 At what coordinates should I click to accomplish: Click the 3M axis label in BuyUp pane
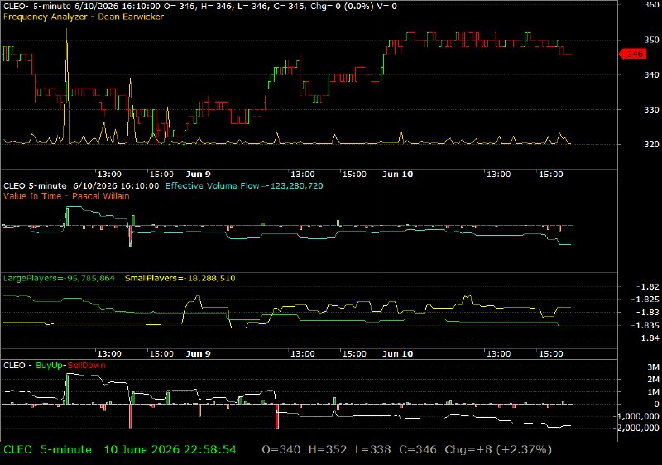[654, 367]
